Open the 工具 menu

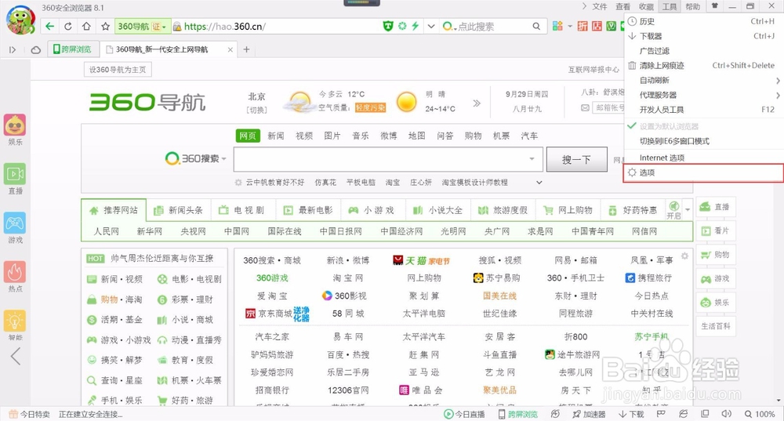(669, 6)
